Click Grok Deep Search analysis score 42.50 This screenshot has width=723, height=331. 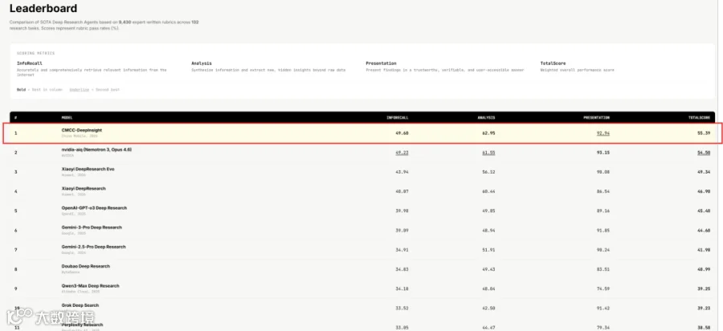pyautogui.click(x=488, y=308)
